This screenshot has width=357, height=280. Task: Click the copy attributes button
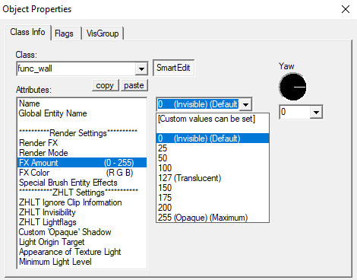tap(105, 85)
